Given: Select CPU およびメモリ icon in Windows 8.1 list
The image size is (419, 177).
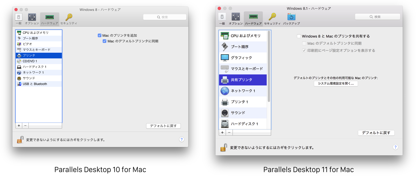Looking at the screenshot, I should click(x=225, y=36).
